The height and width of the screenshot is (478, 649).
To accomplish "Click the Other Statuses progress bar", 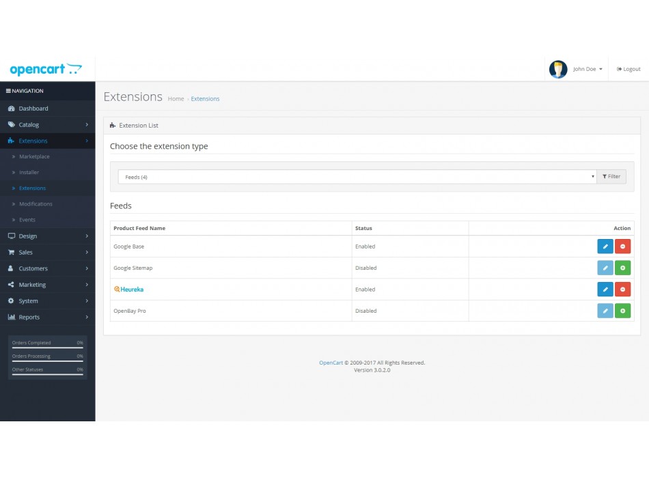I will point(48,374).
